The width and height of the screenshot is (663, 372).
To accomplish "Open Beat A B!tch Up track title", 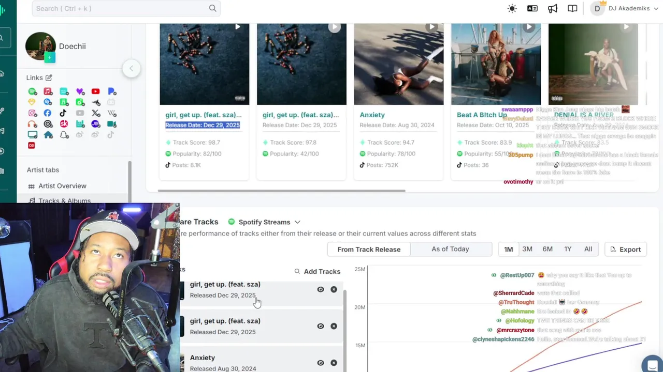I will 482,115.
